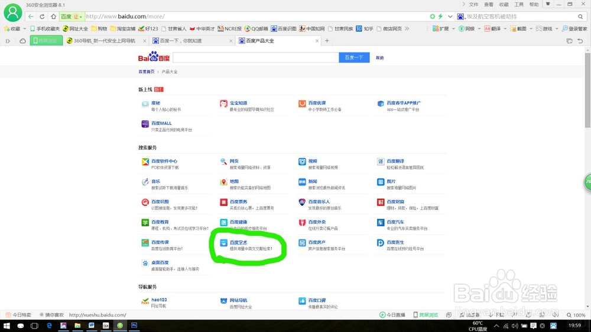591x332 pixels.
Task: Open the 百度首页 breadcrumb link
Action: tap(146, 71)
